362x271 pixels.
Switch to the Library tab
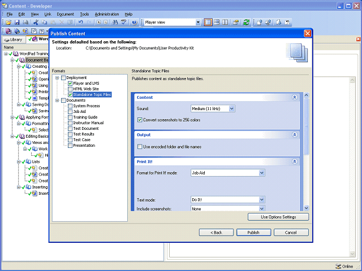14,40
